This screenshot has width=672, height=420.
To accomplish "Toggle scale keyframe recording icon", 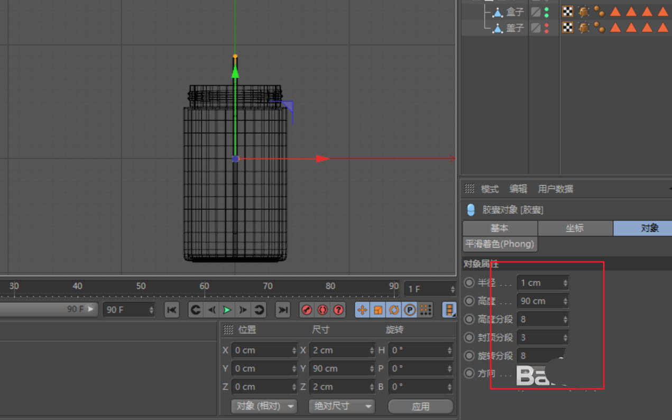I will 378,310.
